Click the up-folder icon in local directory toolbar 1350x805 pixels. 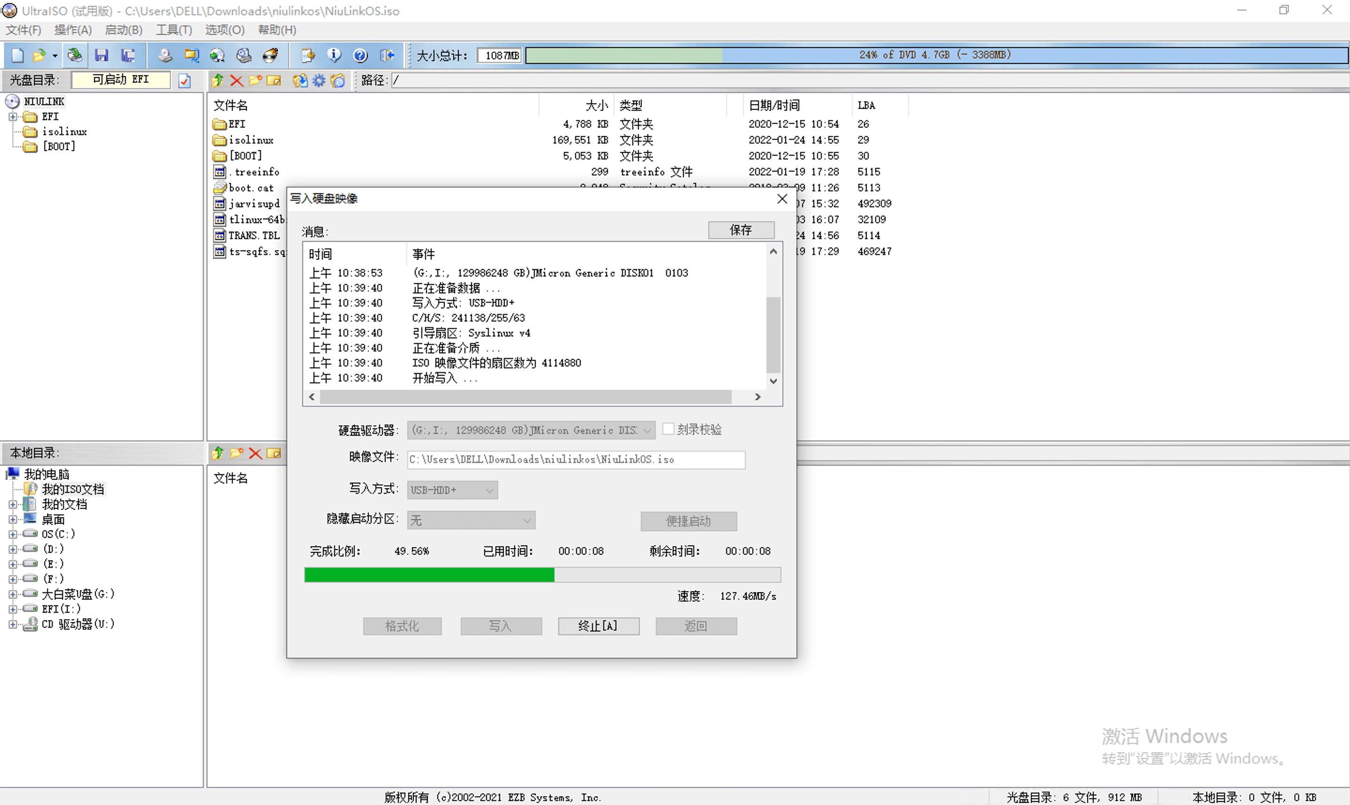[x=218, y=454]
